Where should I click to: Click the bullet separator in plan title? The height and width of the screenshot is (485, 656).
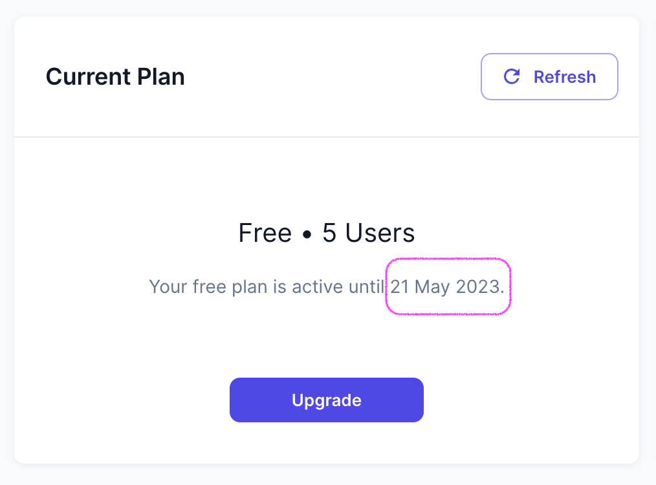pyautogui.click(x=307, y=233)
